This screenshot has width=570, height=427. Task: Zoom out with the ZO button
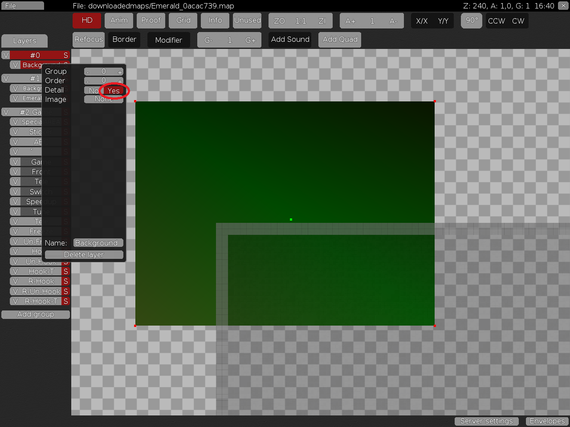click(x=279, y=21)
